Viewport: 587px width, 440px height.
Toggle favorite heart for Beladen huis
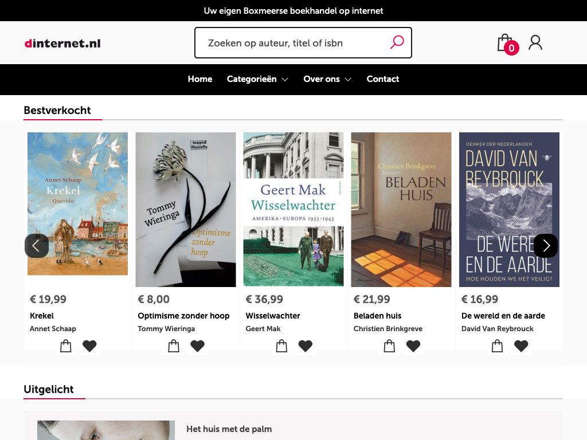coord(413,346)
